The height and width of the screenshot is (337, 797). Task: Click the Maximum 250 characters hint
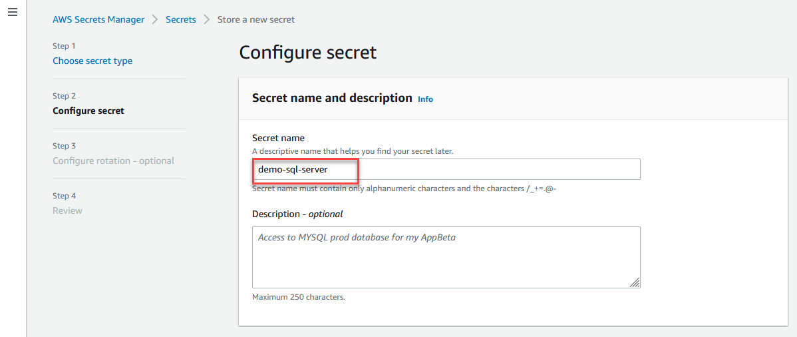[299, 297]
